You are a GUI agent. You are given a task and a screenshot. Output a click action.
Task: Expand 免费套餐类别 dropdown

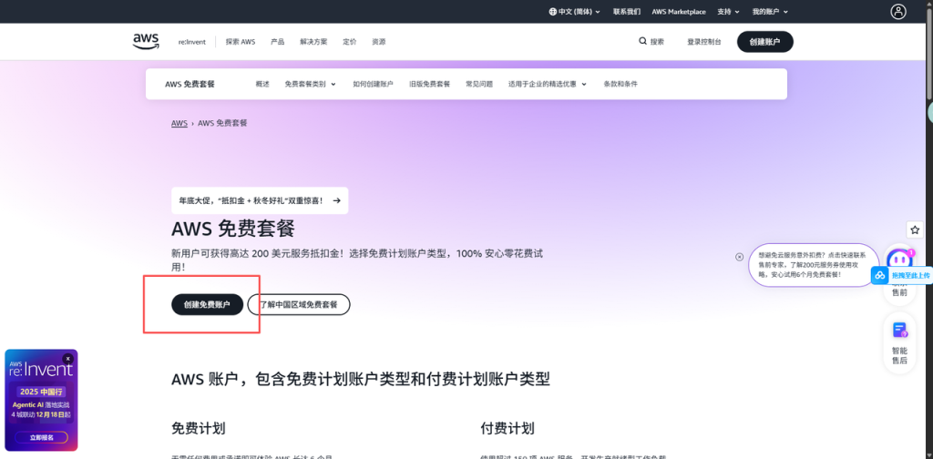310,85
